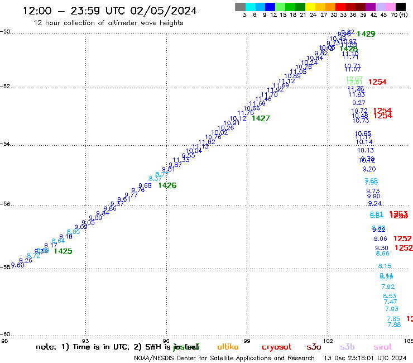Choose the light green 15 ft legend swatch
413x363 pixels.
coord(280,7)
